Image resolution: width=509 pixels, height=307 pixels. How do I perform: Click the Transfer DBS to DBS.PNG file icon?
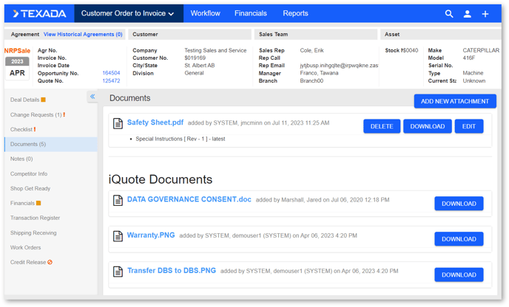pos(118,272)
